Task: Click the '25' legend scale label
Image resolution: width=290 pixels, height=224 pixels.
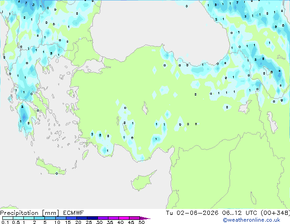Action: [89, 222]
